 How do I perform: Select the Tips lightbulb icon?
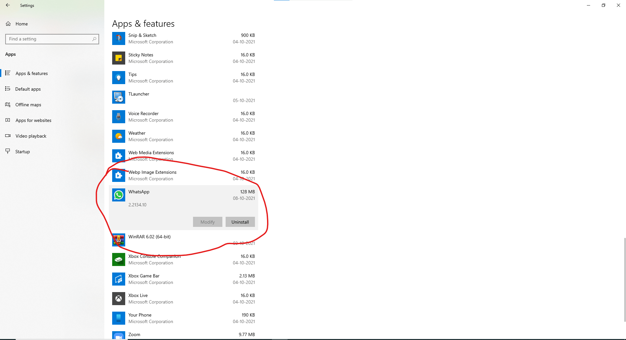click(x=119, y=78)
